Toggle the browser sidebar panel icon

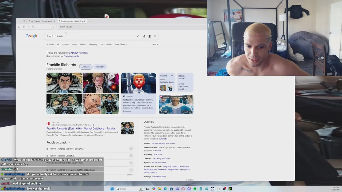point(19,27)
